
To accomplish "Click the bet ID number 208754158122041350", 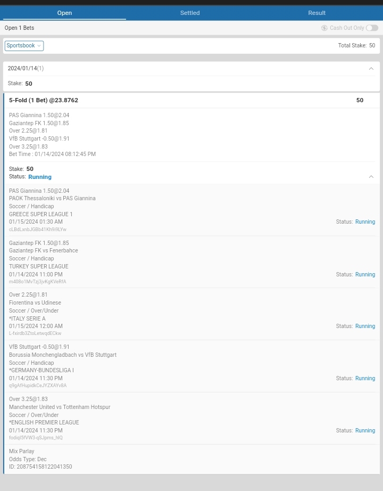I will coord(44,467).
